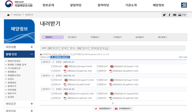
Task: Expand the 해양생활 sidebar section
Action: point(32,47)
